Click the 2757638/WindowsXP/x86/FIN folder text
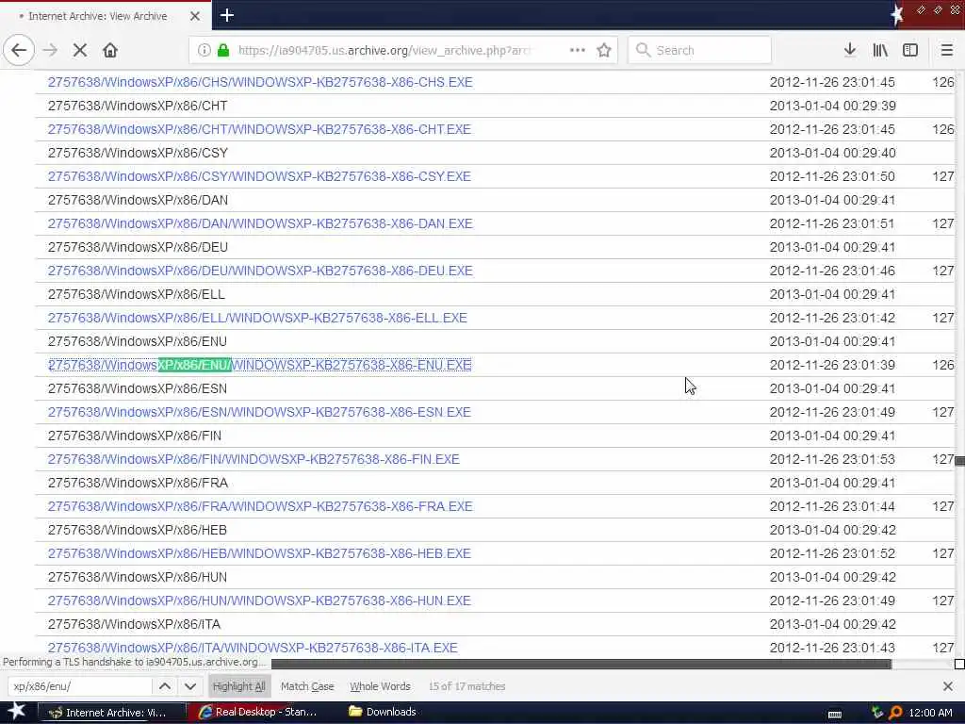This screenshot has height=724, width=965. click(x=135, y=436)
